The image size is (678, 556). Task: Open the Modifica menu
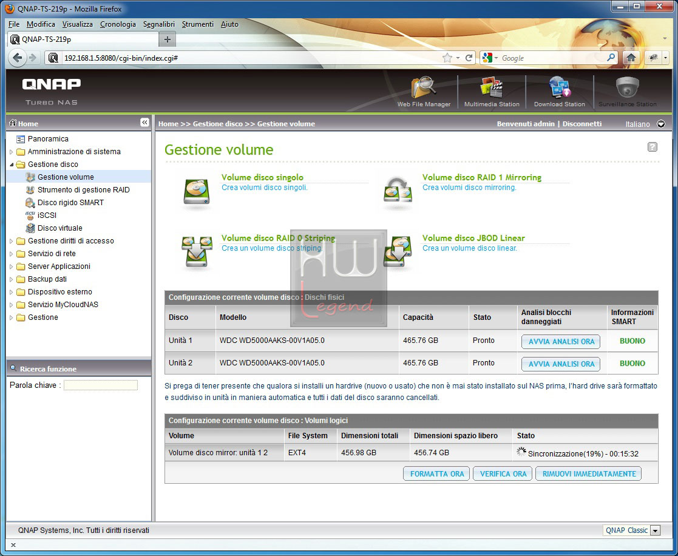(x=41, y=24)
